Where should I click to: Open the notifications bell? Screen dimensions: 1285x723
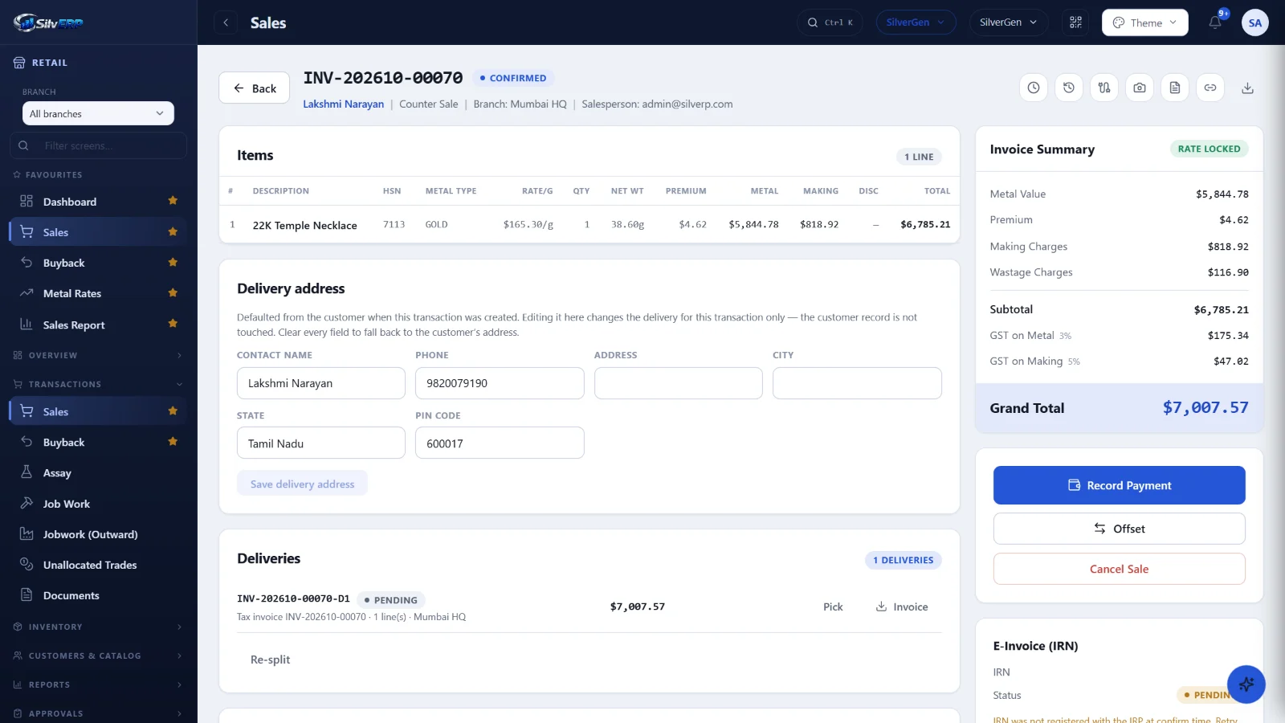tap(1215, 22)
